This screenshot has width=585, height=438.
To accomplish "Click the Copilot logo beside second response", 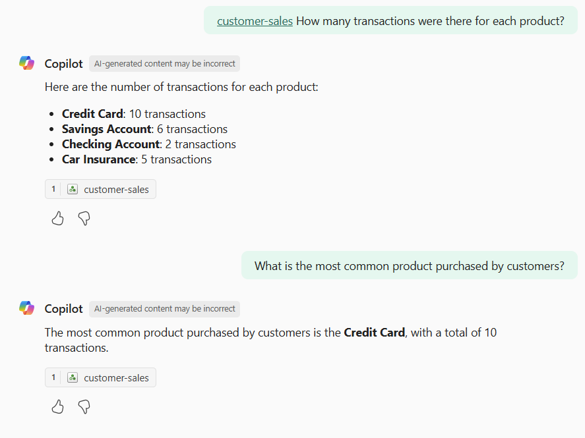I will click(27, 308).
